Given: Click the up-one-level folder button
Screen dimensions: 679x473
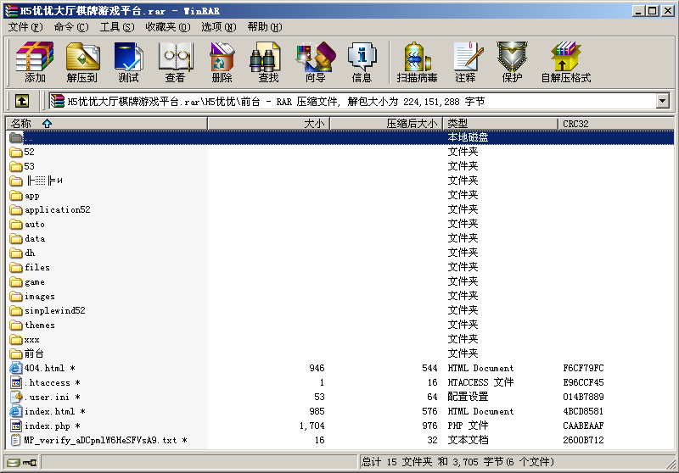Looking at the screenshot, I should (x=22, y=101).
